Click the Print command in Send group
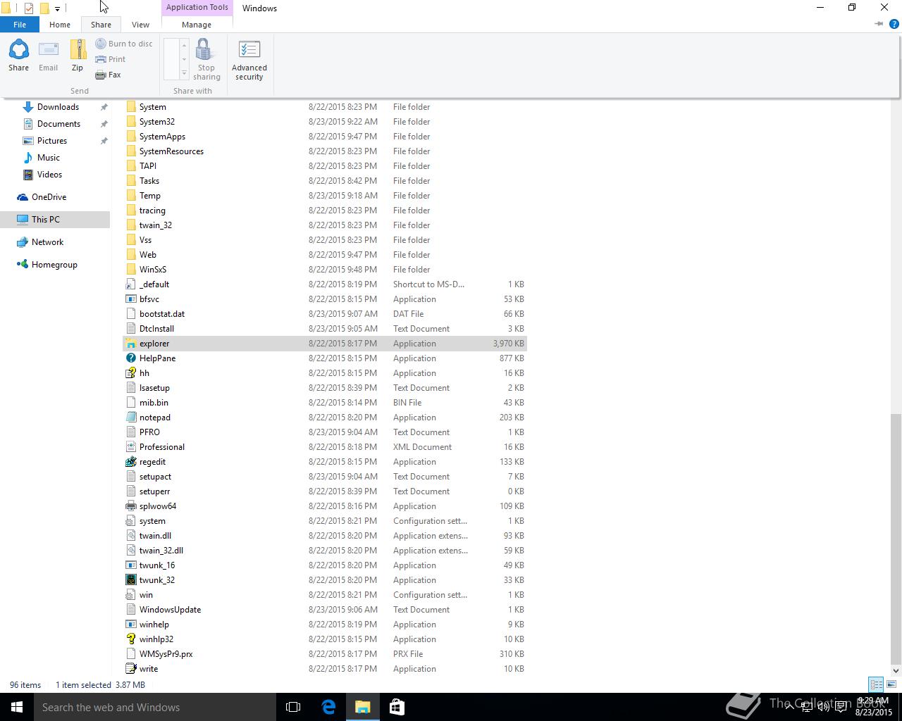Screen dimensions: 902x721 coord(111,59)
